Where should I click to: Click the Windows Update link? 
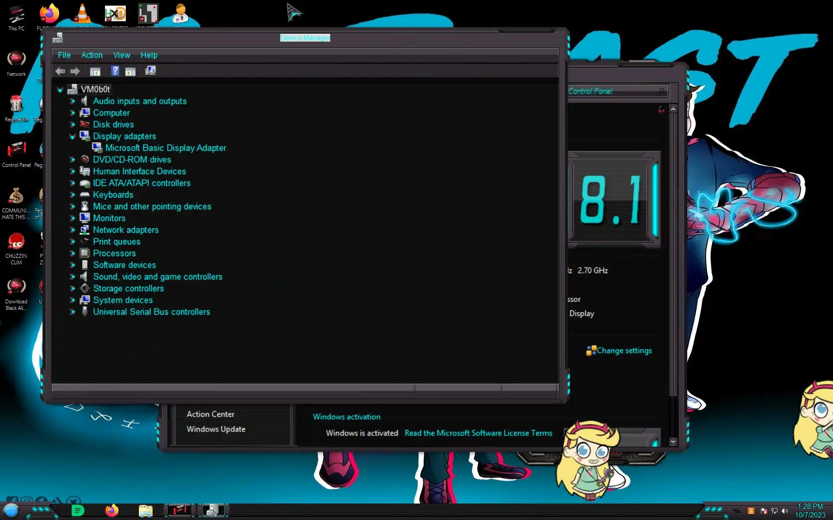[216, 429]
